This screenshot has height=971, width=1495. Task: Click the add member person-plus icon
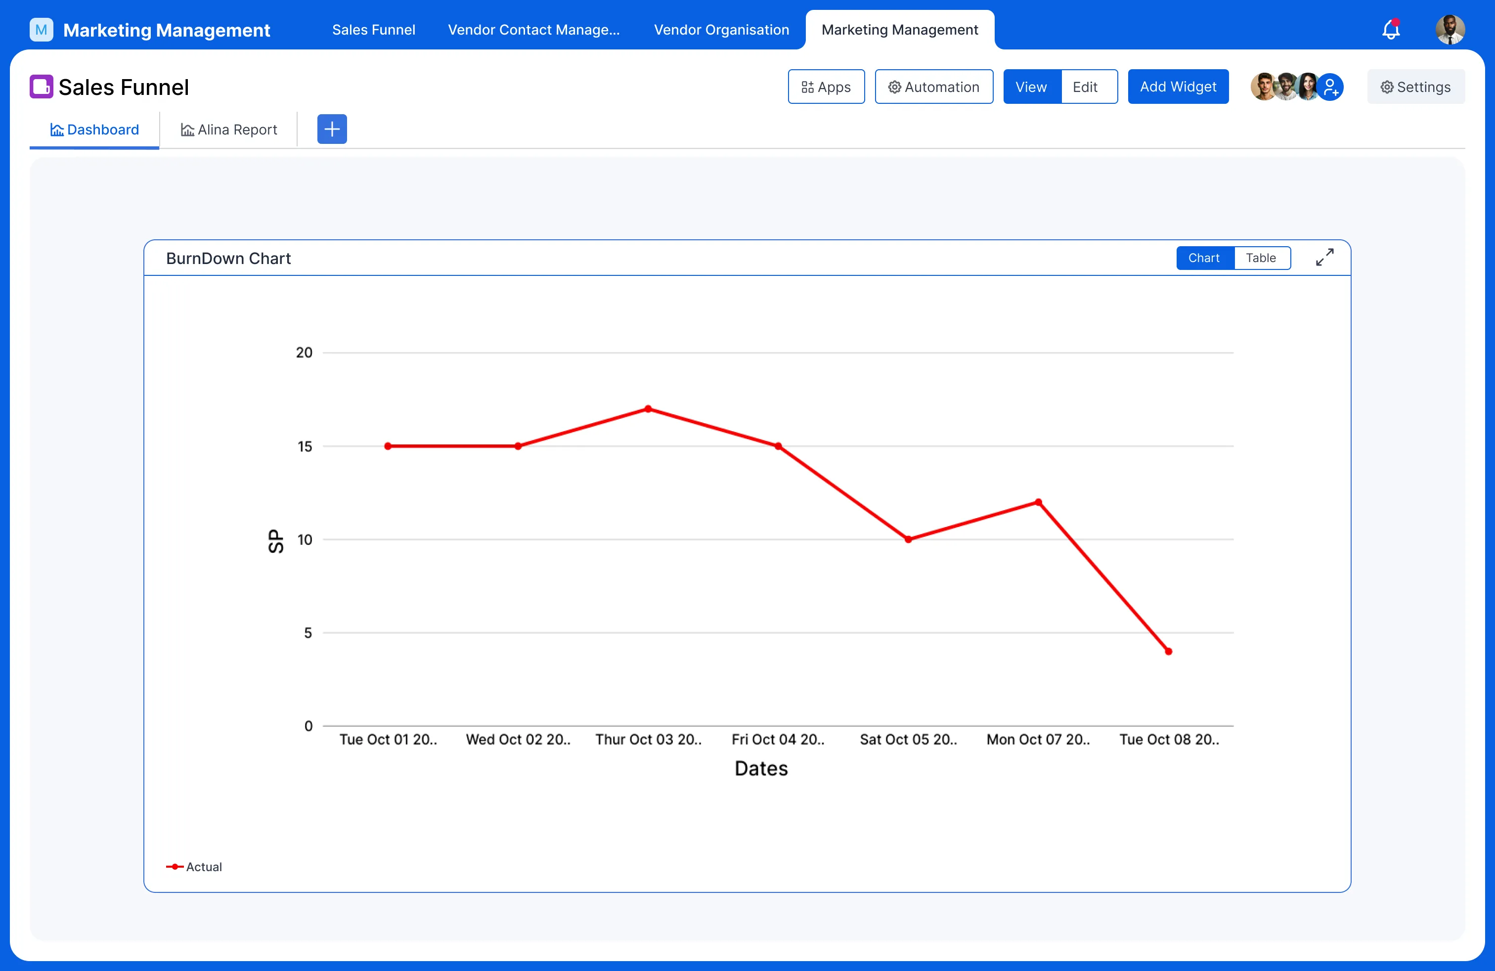point(1330,87)
